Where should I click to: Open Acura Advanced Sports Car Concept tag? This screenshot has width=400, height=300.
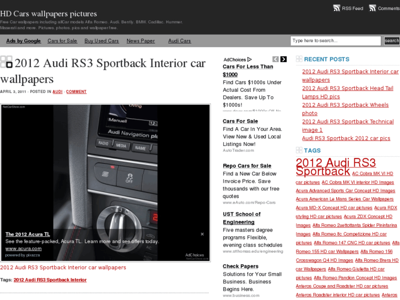tap(346, 190)
